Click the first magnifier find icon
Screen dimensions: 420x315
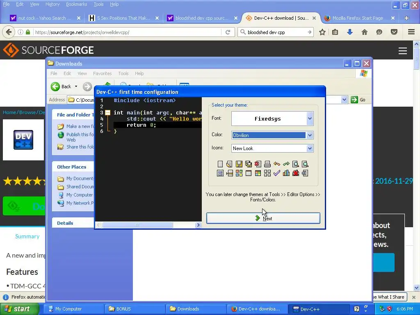pyautogui.click(x=295, y=164)
